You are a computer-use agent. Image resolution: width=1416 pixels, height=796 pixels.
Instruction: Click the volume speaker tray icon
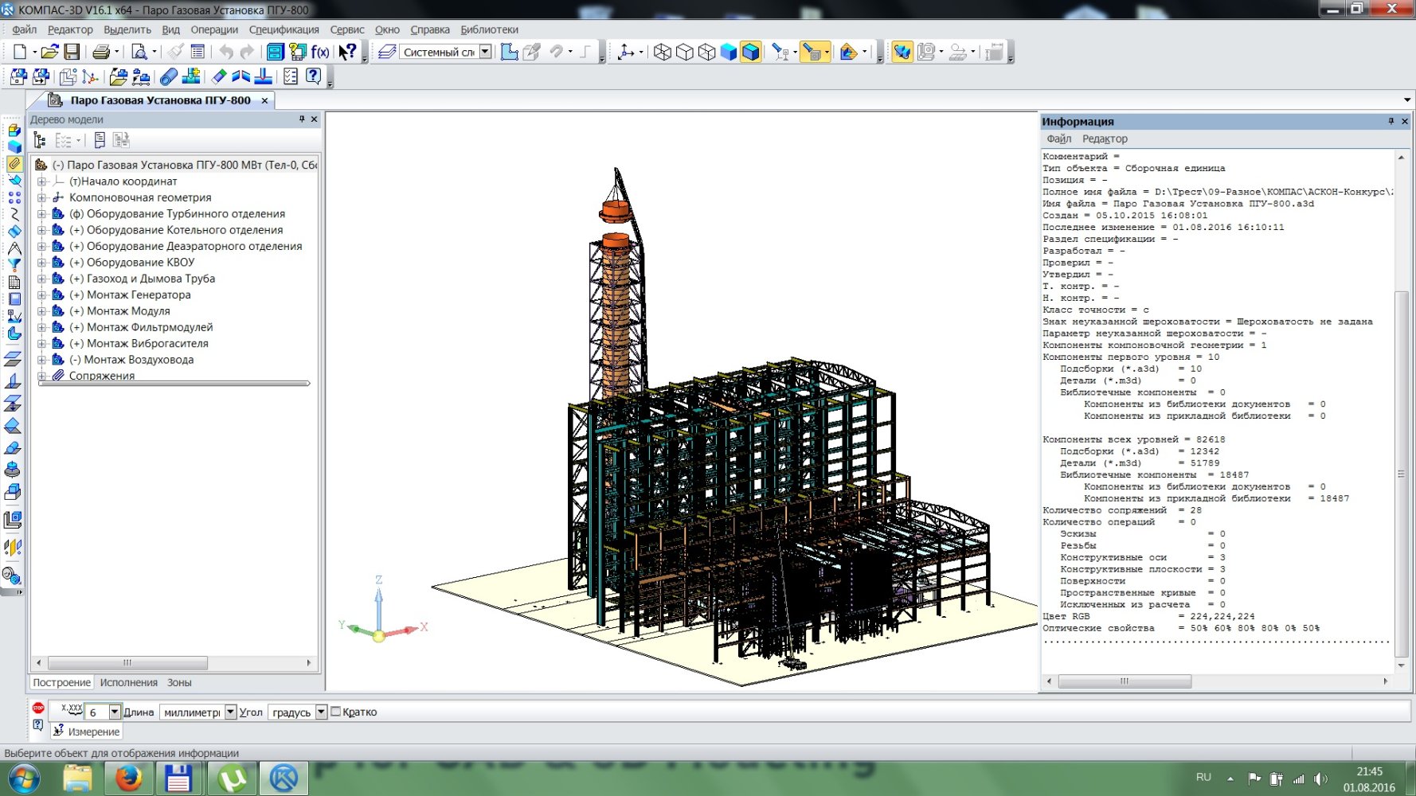(1320, 778)
